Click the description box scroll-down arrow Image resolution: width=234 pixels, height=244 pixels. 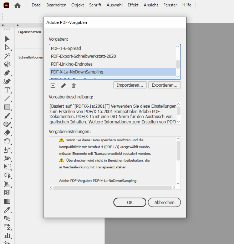coord(179,122)
